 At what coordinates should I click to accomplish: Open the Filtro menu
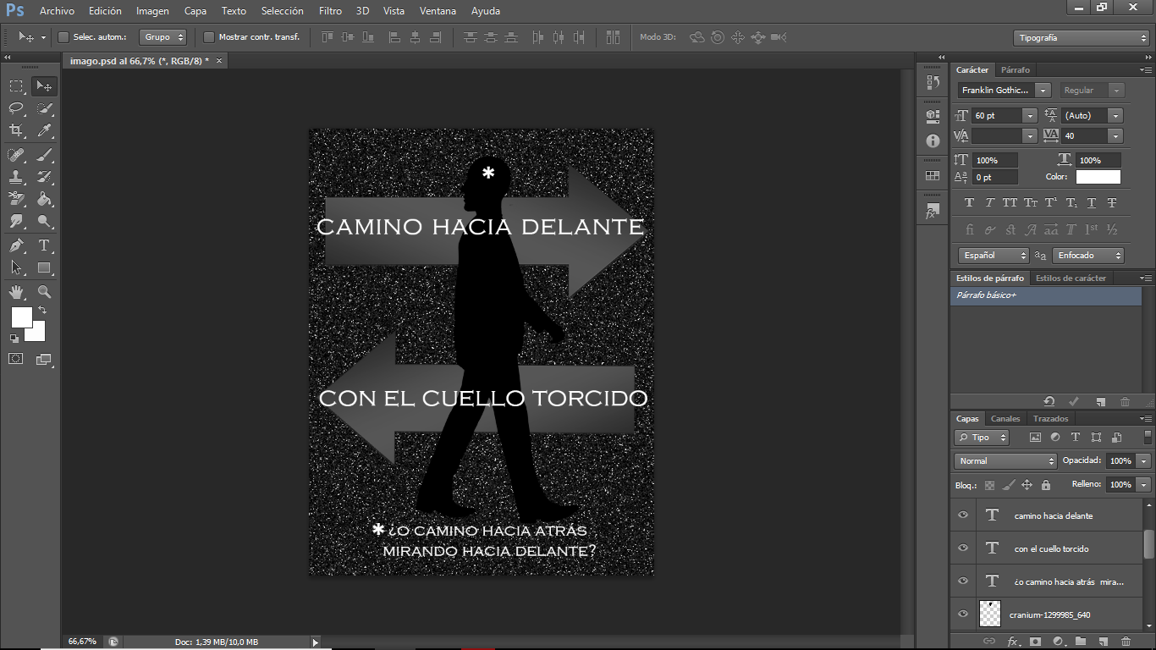[330, 11]
